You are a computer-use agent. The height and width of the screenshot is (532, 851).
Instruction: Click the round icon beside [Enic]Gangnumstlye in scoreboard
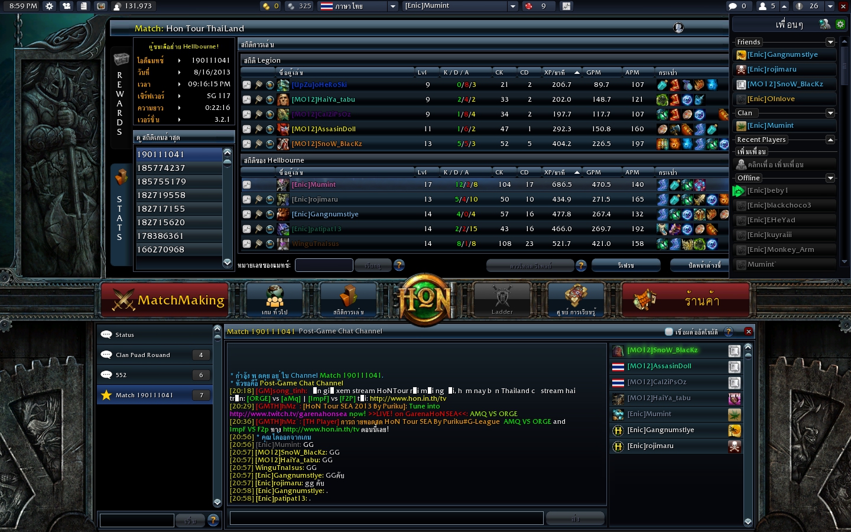point(269,214)
